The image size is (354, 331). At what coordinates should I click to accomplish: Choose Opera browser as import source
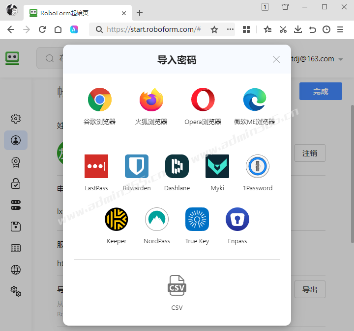coord(203,100)
